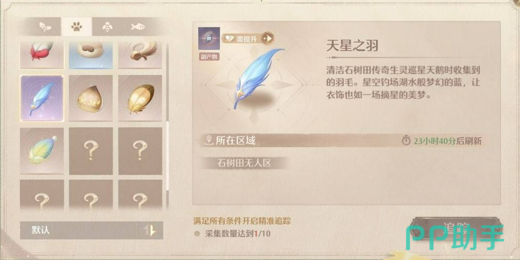Screen dimensions: 520x260
Task: Choose the curled tan hair item
Action: [x=140, y=55]
